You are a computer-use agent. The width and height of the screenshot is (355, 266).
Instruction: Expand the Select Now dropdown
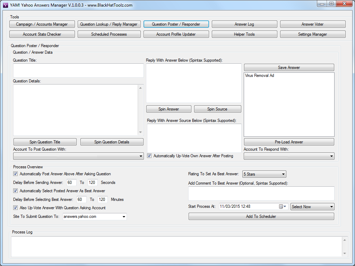[312, 206]
